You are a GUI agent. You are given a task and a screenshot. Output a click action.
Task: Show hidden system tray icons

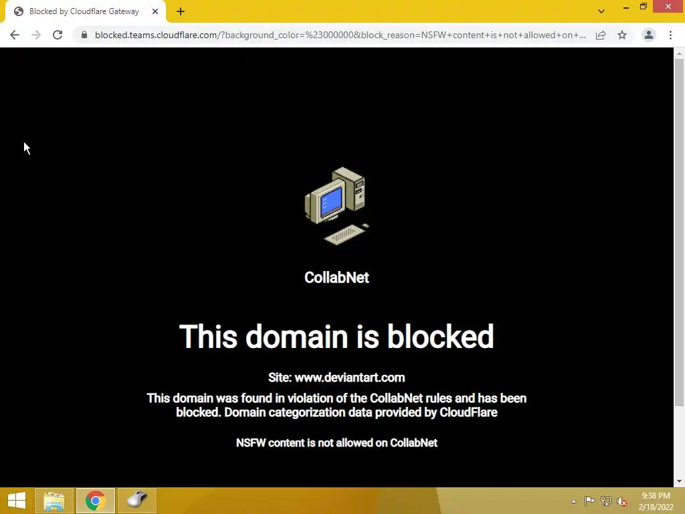573,501
